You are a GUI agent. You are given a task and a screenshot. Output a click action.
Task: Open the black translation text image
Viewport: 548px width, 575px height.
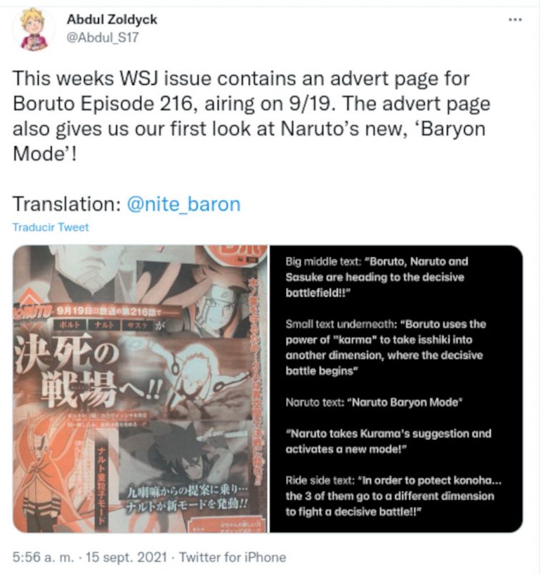[x=396, y=389]
